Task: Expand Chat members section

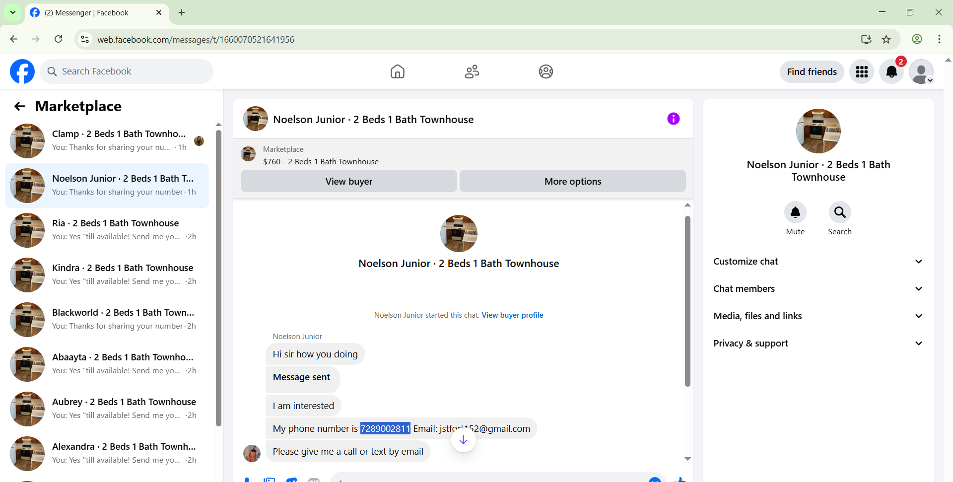Action: 818,289
